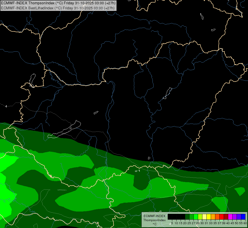Image resolution: width=248 pixels, height=228 pixels.
Task: Pick the blue 55–60 legend swatch
Action: tap(243, 217)
